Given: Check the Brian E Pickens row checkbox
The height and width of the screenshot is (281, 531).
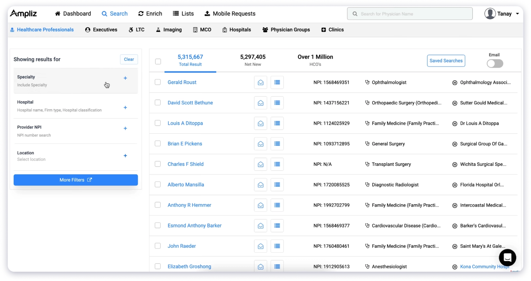Looking at the screenshot, I should point(158,143).
